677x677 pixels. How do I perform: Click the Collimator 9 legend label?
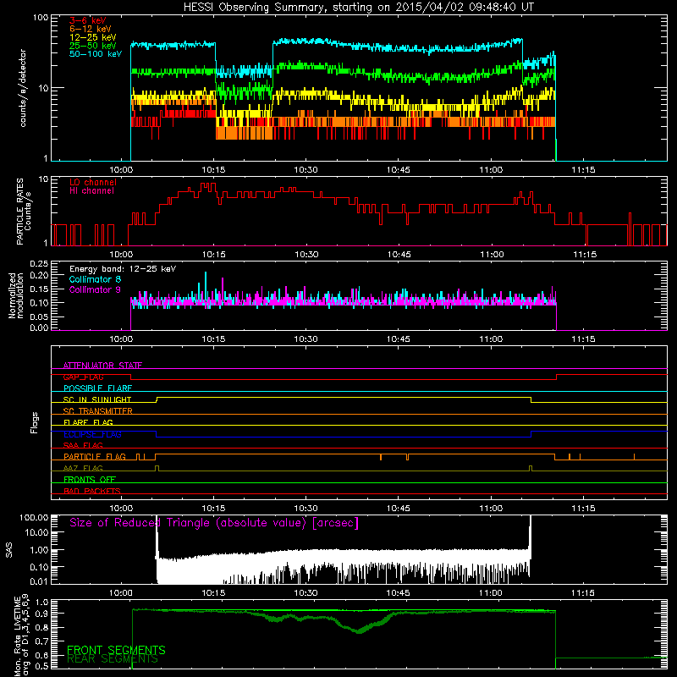click(x=95, y=289)
